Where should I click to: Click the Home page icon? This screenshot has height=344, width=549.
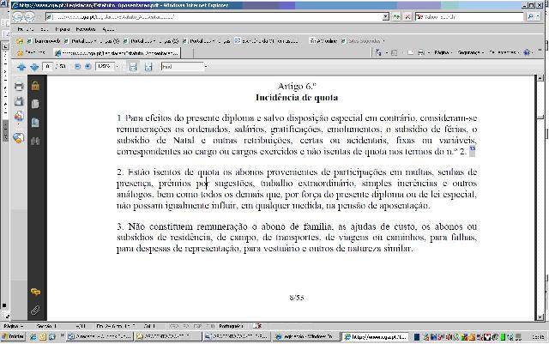(x=378, y=52)
